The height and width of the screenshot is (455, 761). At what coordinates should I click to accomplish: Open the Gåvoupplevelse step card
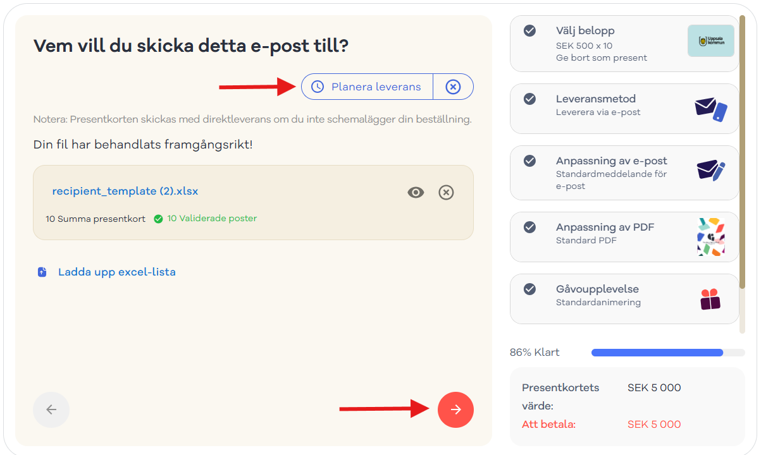click(x=624, y=298)
